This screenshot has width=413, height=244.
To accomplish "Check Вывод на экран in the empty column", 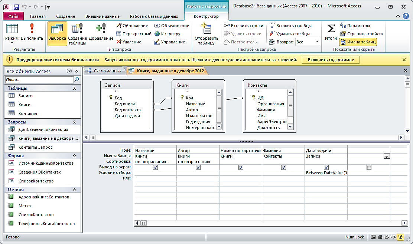I will coord(369,168).
